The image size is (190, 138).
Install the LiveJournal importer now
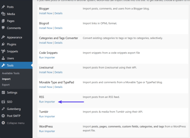pyautogui.click(x=46, y=72)
